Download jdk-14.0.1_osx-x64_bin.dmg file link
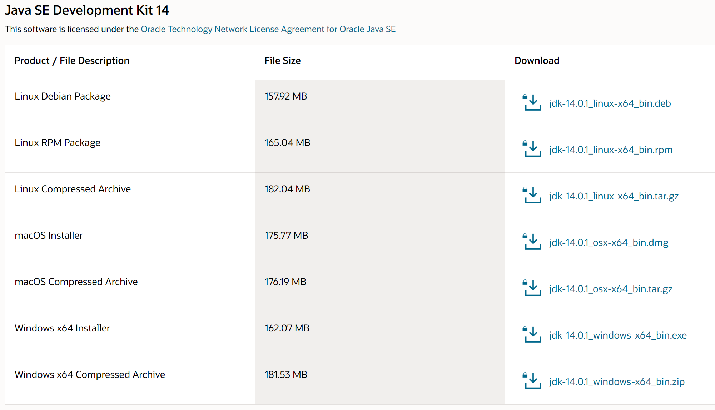Screen dimensions: 715x410 609,243
